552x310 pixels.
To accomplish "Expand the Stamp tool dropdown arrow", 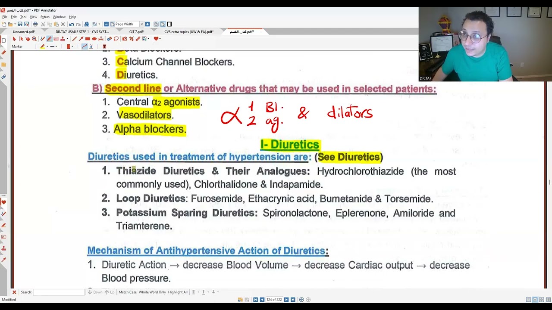I will pyautogui.click(x=67, y=39).
